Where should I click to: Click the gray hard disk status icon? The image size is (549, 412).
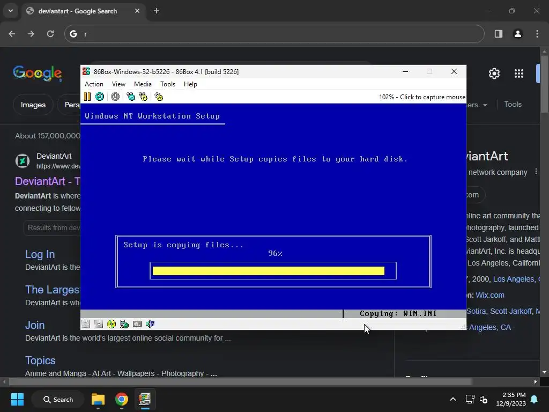(x=137, y=324)
